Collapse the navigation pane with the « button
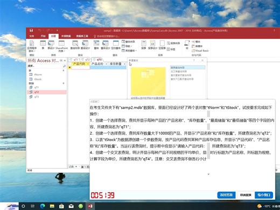 [x=65, y=61]
